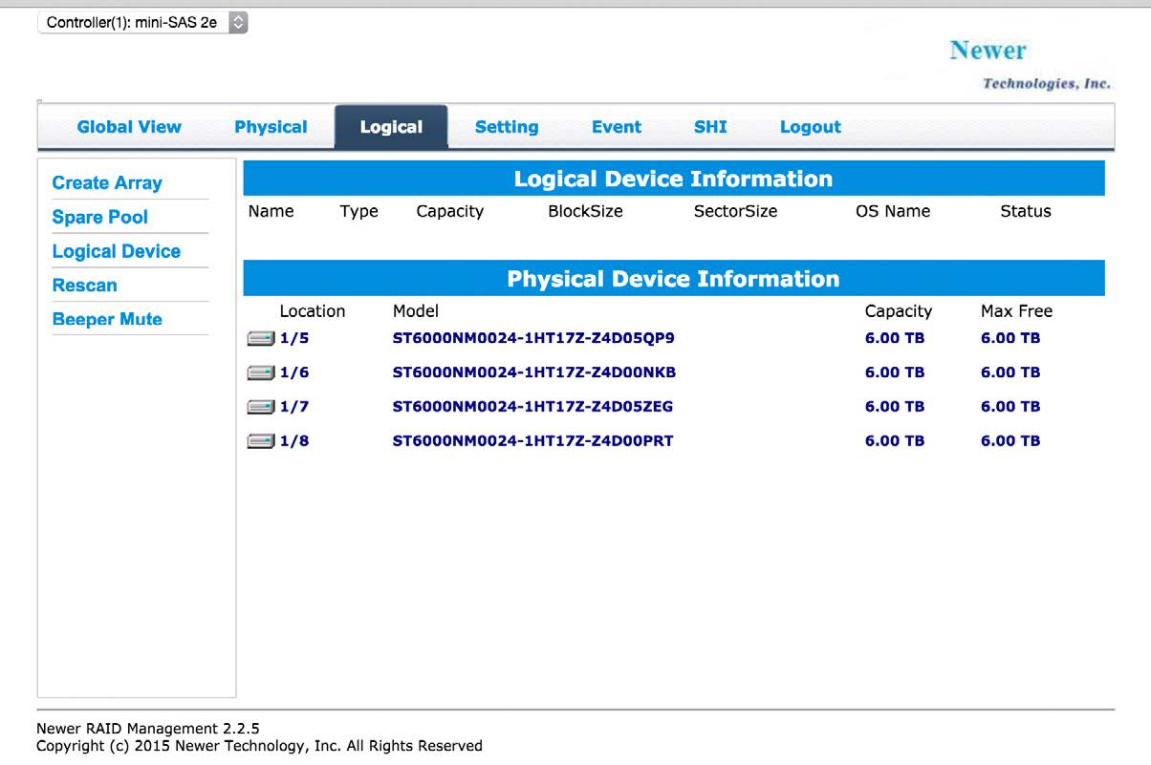Viewport: 1151px width, 765px height.
Task: Open the Event tab
Action: tap(616, 126)
